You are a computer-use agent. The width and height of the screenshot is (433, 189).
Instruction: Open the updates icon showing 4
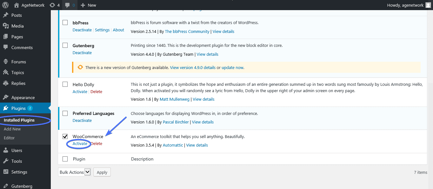[x=52, y=5]
